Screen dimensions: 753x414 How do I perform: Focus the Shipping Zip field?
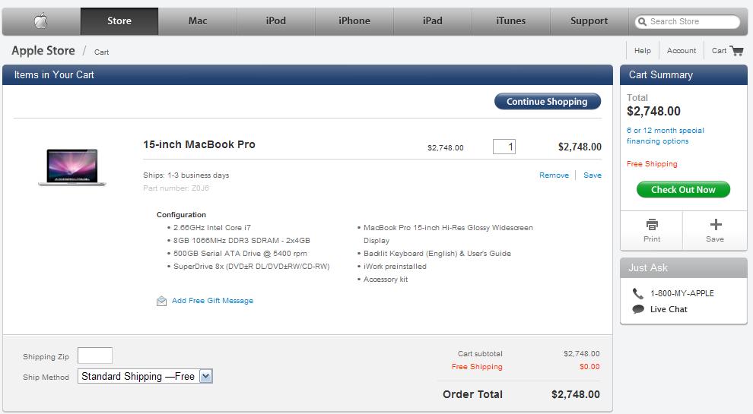coord(95,356)
